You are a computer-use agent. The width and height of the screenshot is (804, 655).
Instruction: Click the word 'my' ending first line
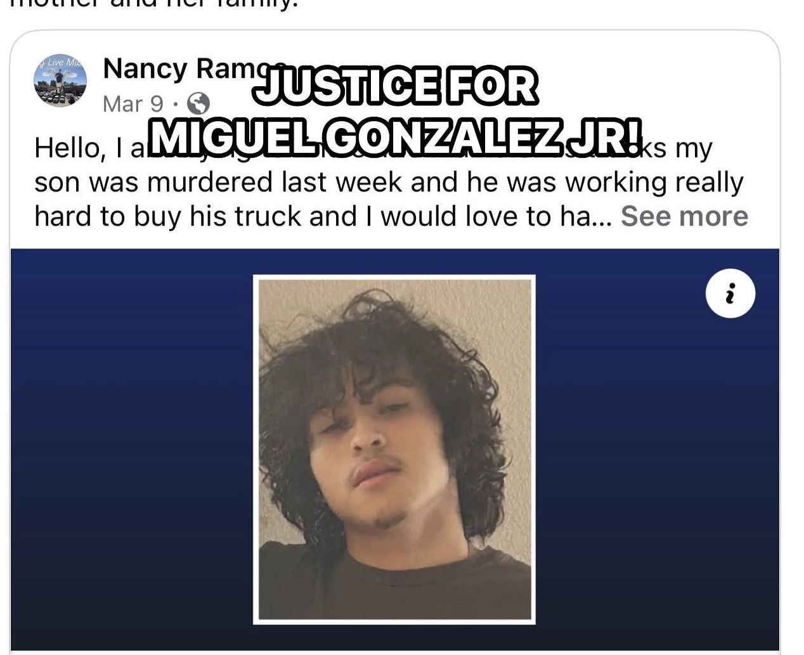[x=694, y=150]
